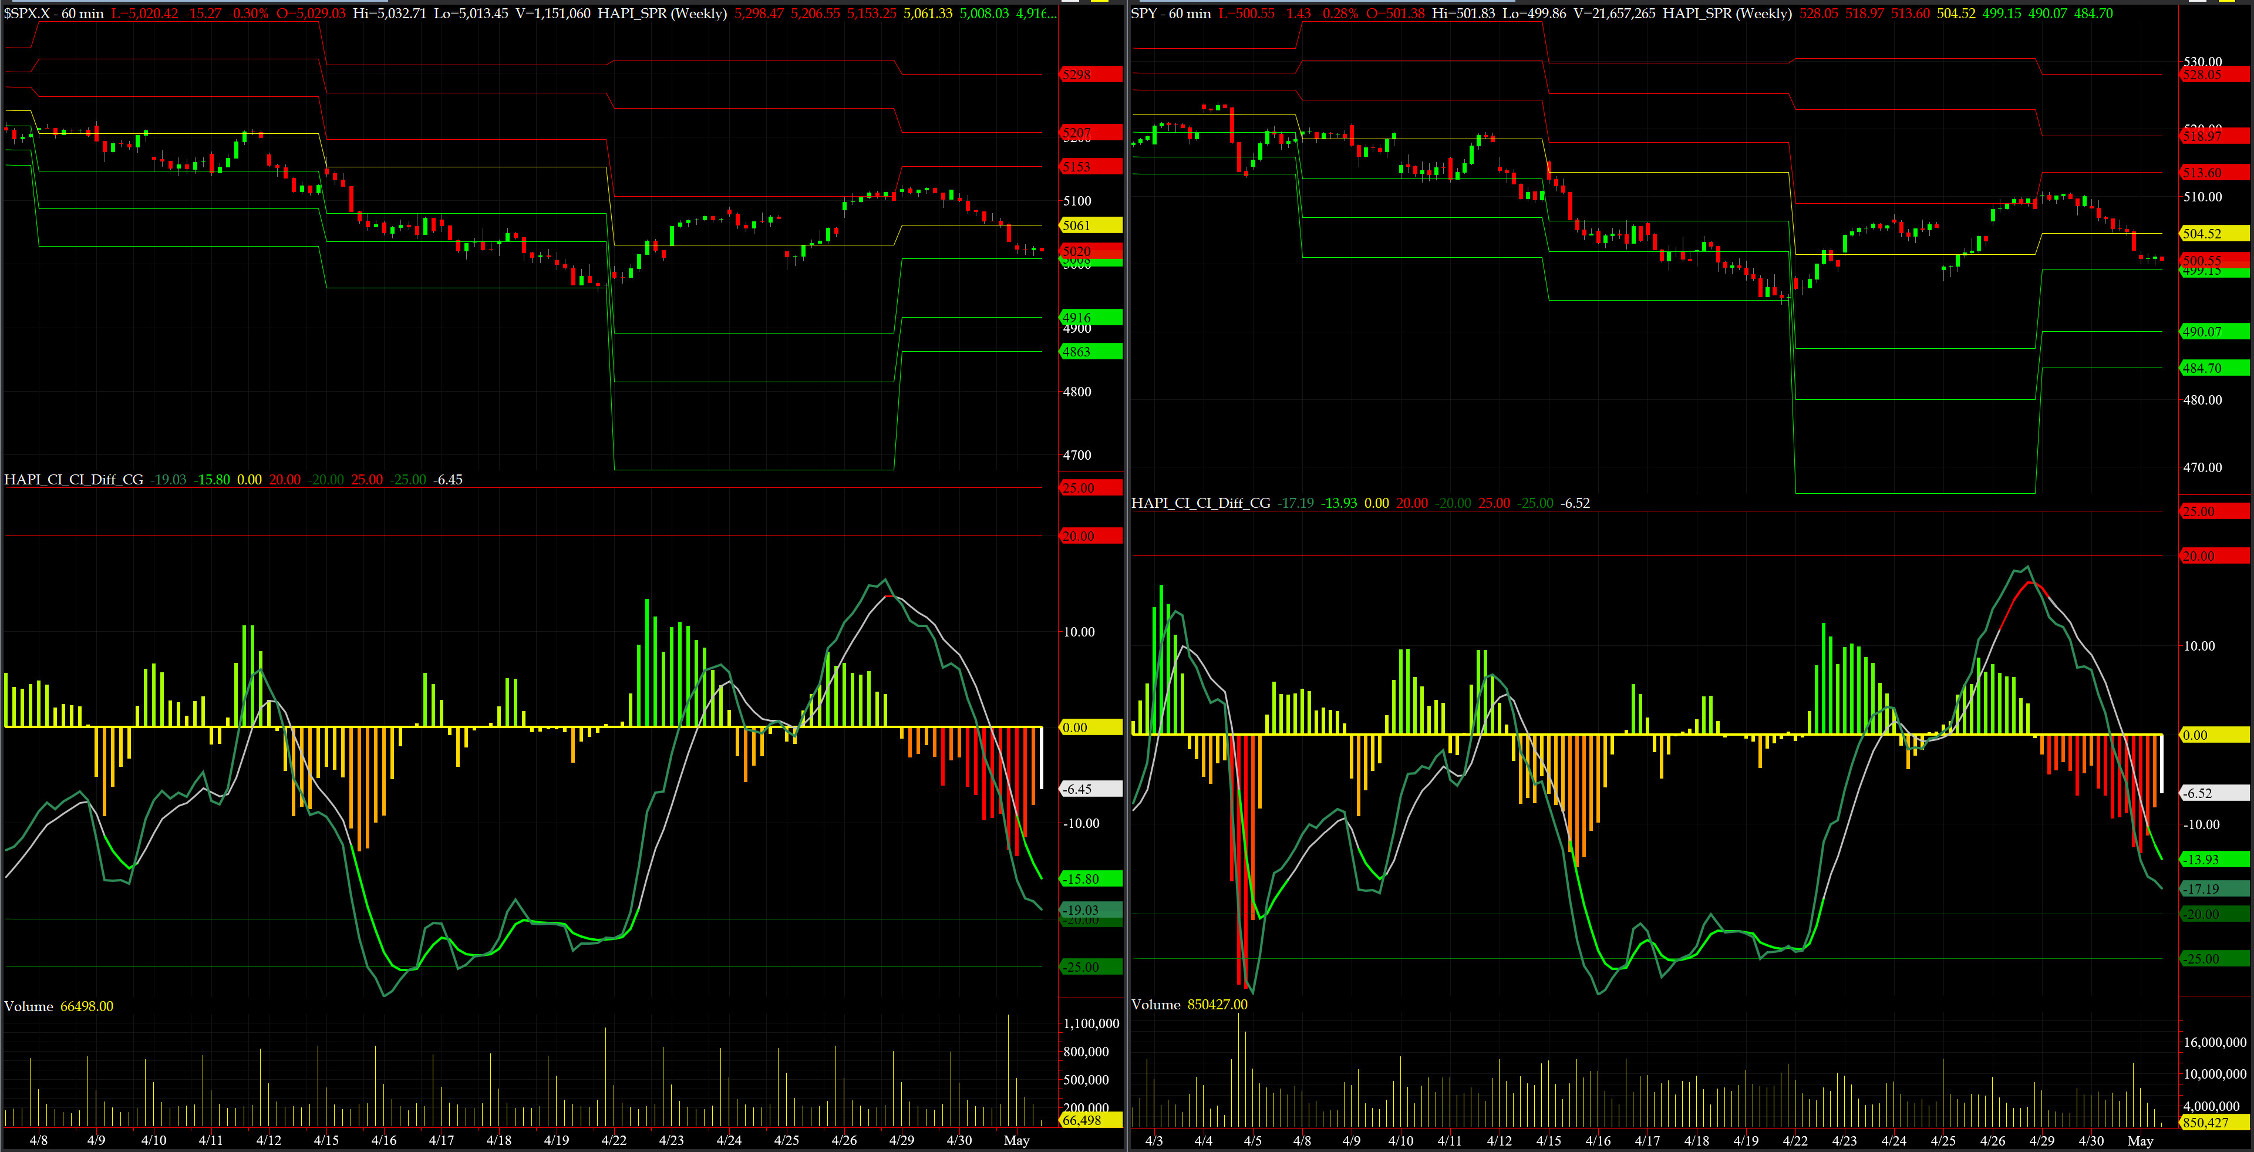Click the 4/22 date on SPX time axis
2254x1152 pixels.
click(x=614, y=1140)
